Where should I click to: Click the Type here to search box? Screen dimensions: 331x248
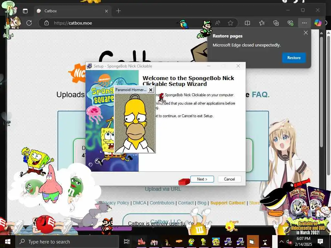(67, 242)
